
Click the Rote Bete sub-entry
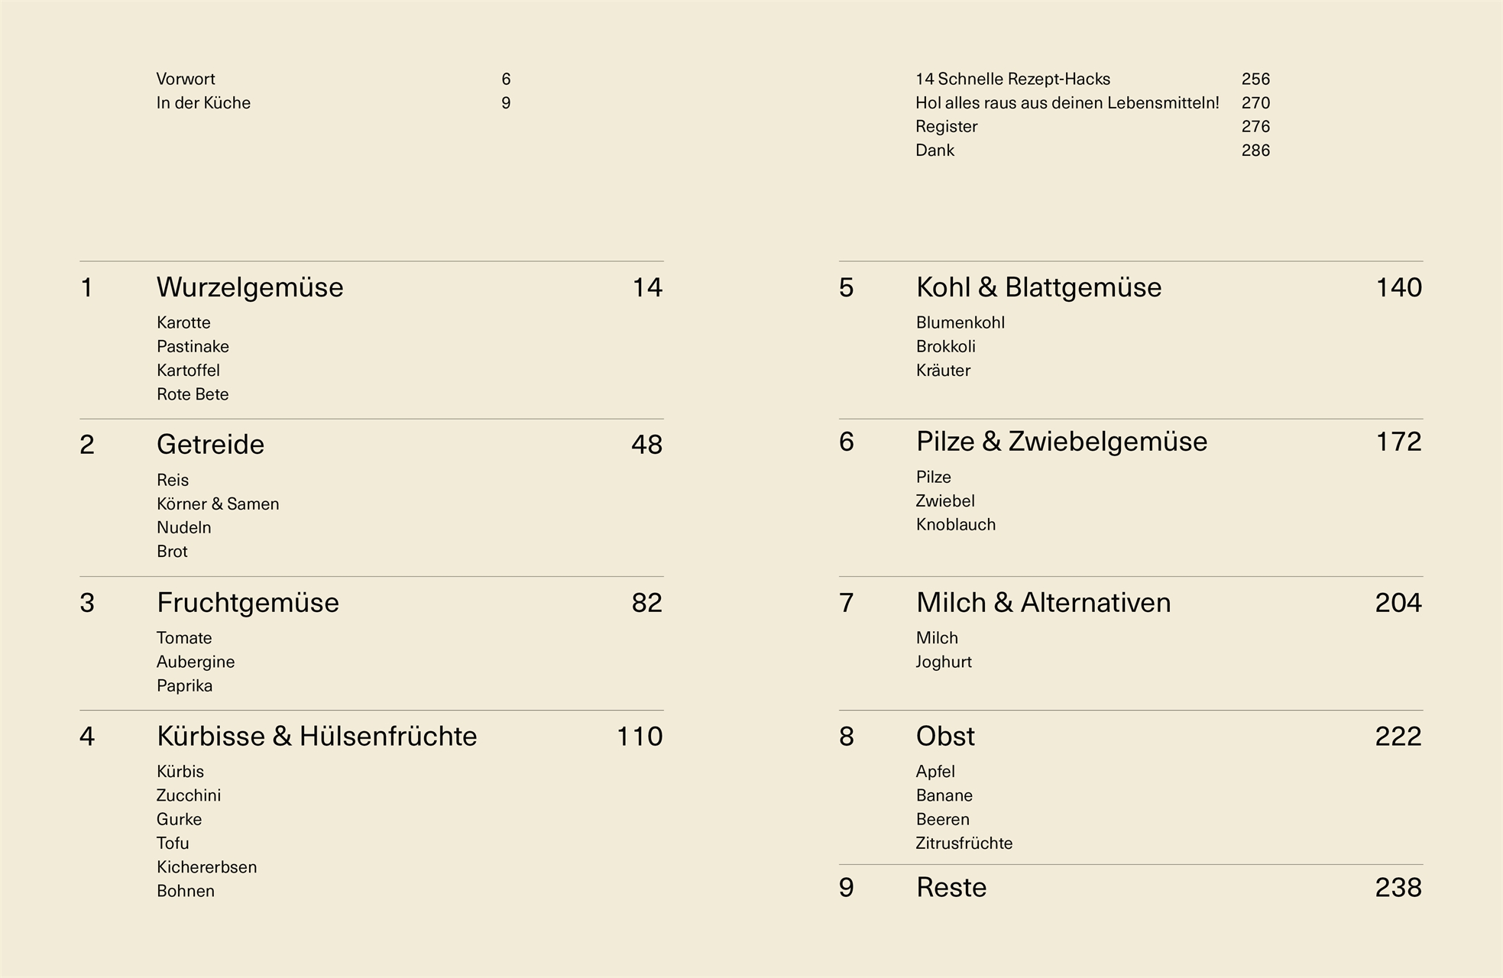[x=193, y=394]
